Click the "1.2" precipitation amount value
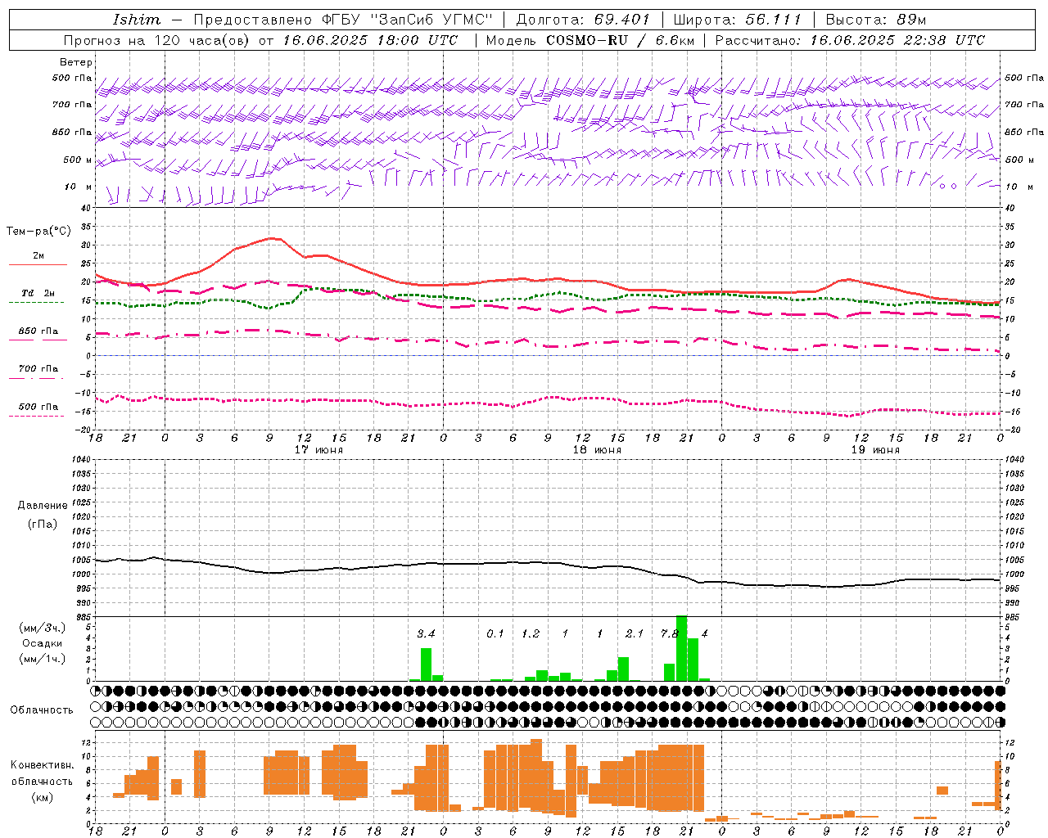The width and height of the screenshot is (1048, 838). click(x=531, y=633)
